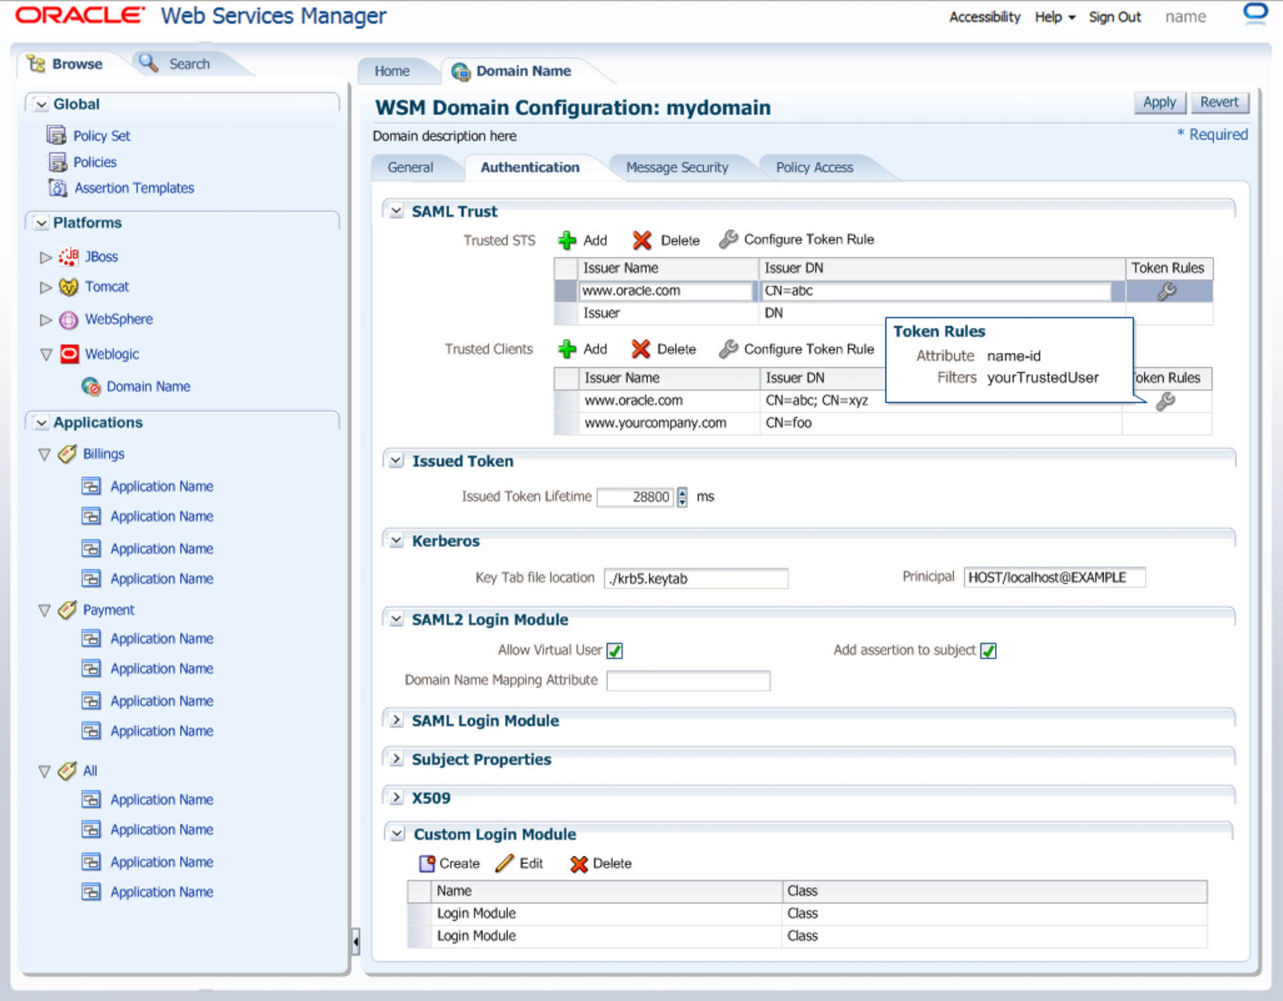Viewport: 1283px width, 1001px height.
Task: Collapse the Platforms section
Action: coord(41,223)
